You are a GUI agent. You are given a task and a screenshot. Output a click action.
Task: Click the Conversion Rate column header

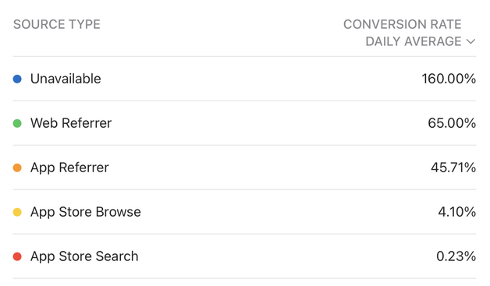click(x=410, y=33)
